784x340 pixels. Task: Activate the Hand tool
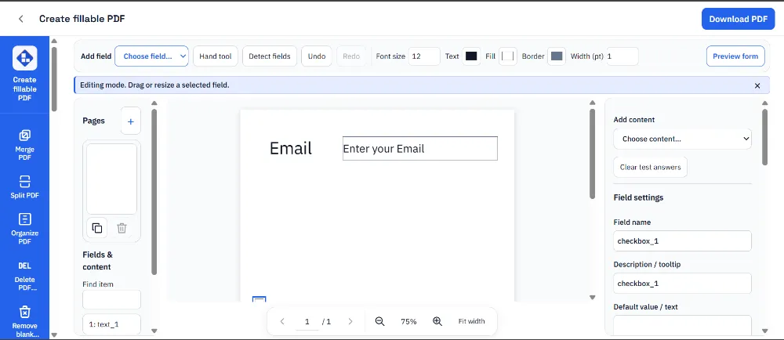point(215,56)
